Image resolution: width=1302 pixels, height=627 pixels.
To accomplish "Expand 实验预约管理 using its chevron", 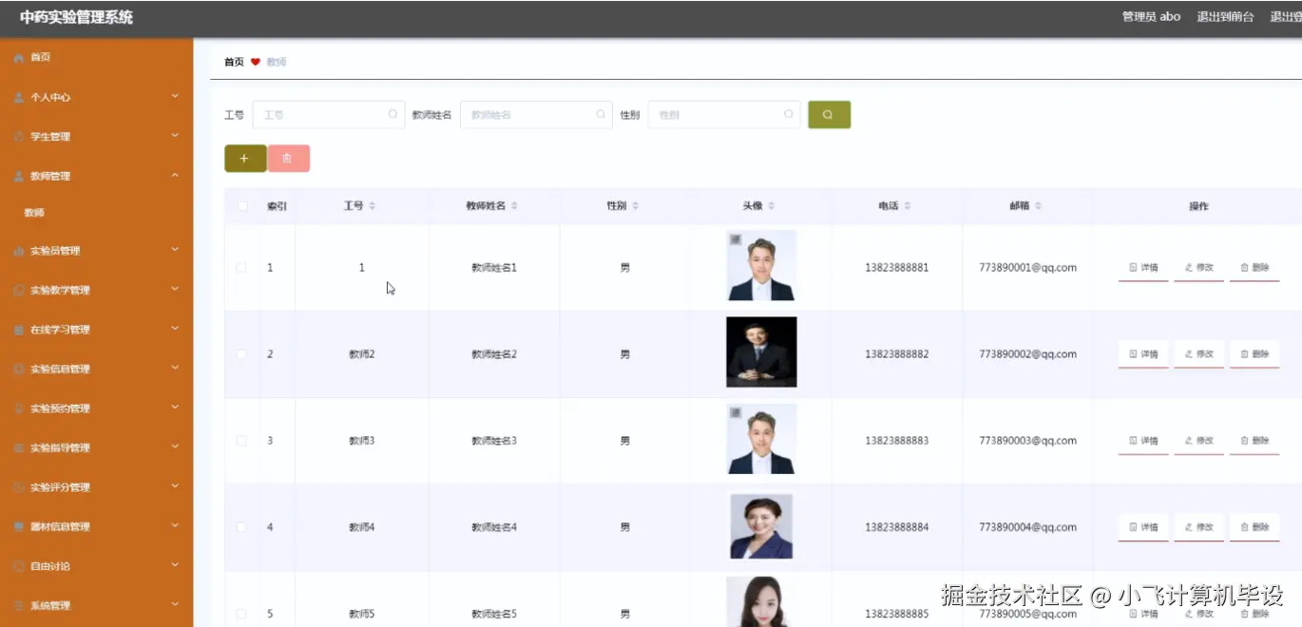I will (175, 408).
